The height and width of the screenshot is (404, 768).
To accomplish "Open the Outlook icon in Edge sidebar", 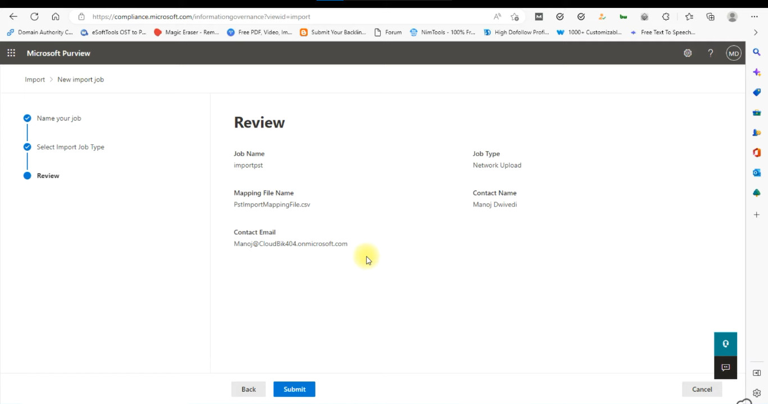I will 757,173.
